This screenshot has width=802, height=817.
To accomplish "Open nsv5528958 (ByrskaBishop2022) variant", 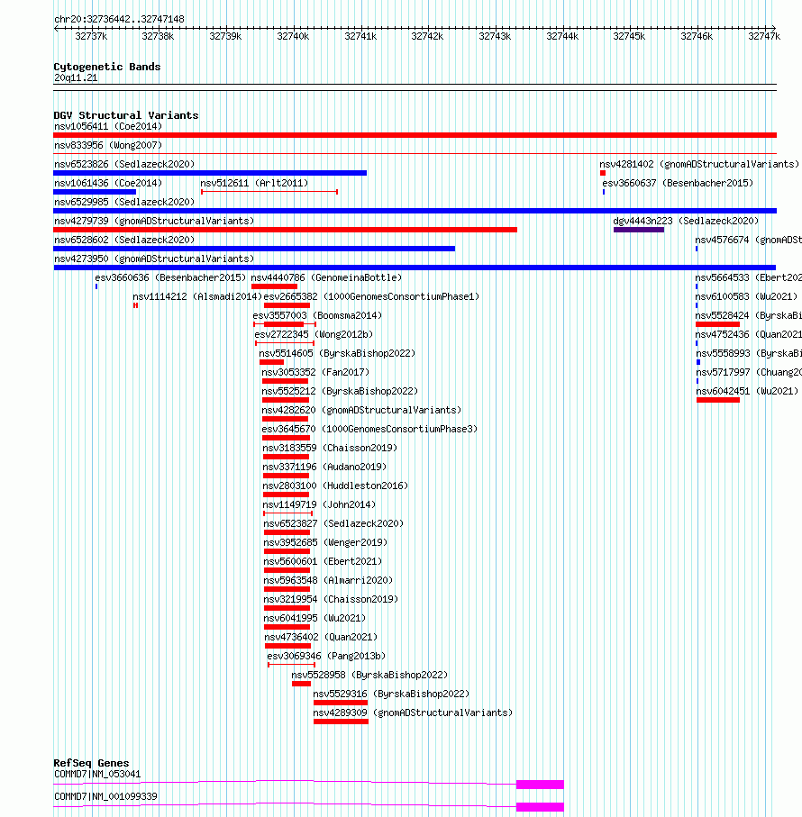I will 369,676.
